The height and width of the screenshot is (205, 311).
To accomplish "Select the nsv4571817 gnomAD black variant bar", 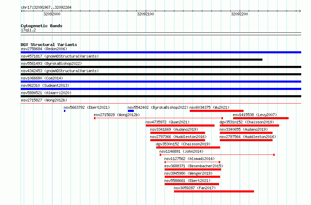I will click(142, 60).
